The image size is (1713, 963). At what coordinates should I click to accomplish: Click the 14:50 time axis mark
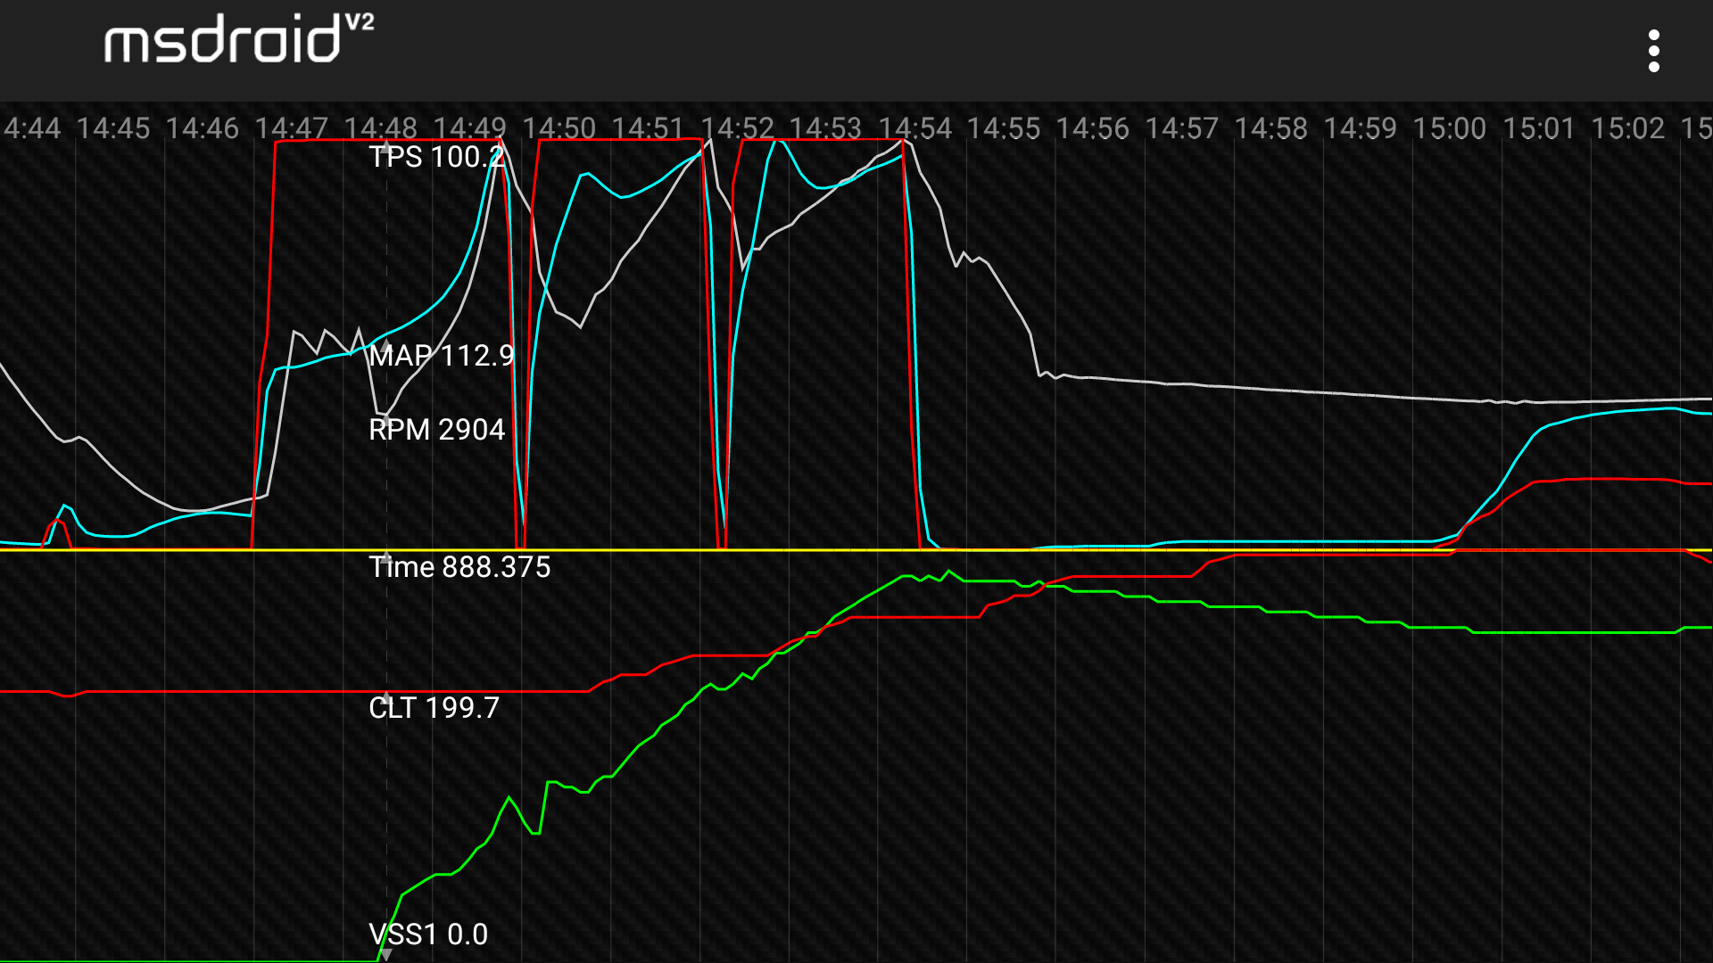coord(559,128)
